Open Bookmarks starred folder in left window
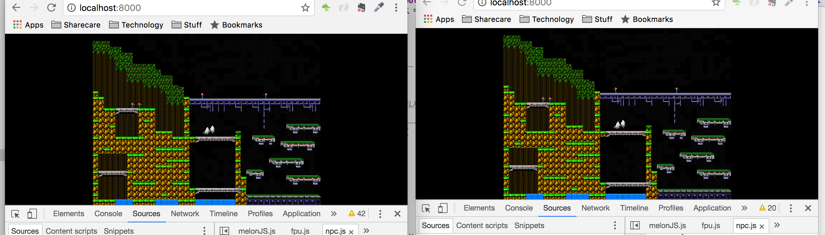Image resolution: width=825 pixels, height=235 pixels. 236,25
